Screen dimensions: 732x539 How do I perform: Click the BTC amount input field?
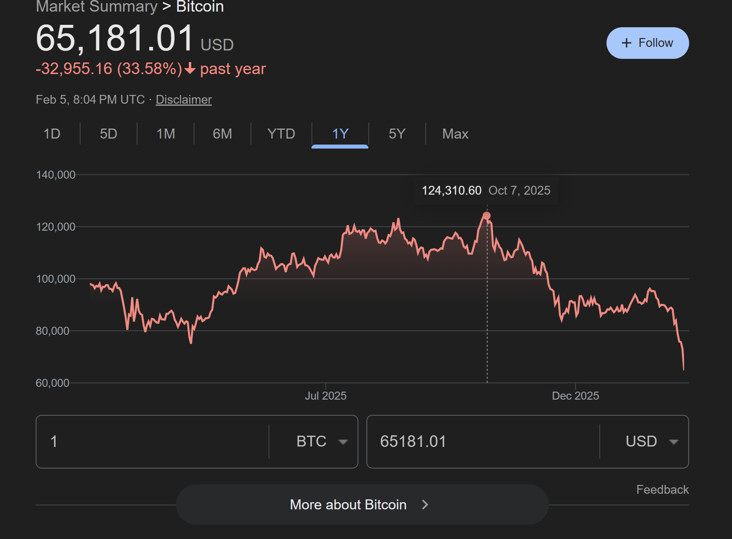pos(152,442)
